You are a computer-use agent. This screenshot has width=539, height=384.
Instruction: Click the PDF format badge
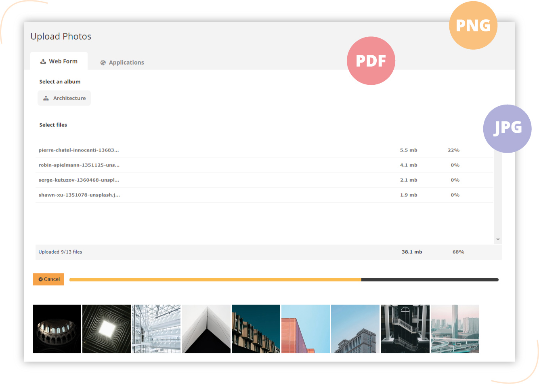pos(371,61)
